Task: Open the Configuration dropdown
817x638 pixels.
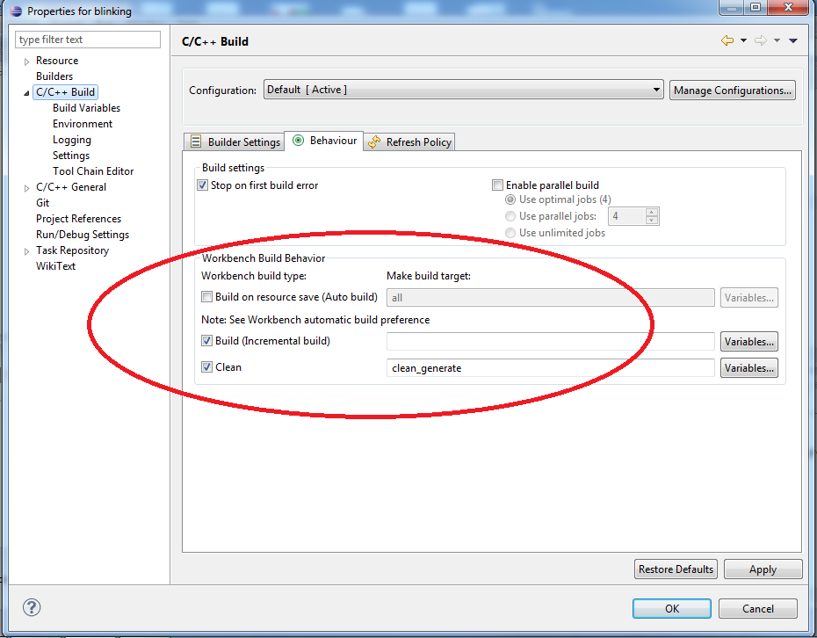Action: (x=463, y=90)
